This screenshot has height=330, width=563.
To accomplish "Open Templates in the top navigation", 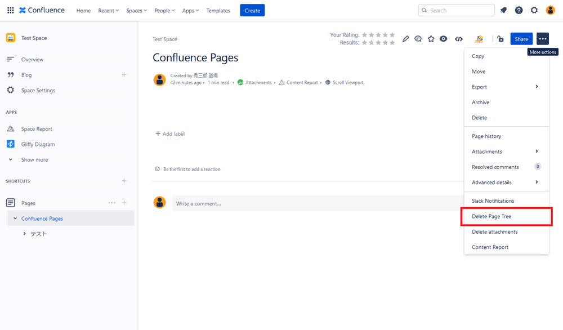I will click(218, 10).
